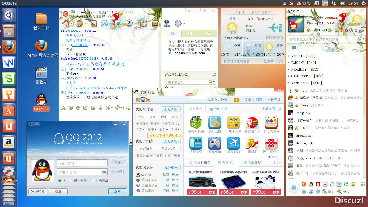The image size is (368, 207).
Task: Open the webcam video icon in group window
Action: (x=130, y=24)
